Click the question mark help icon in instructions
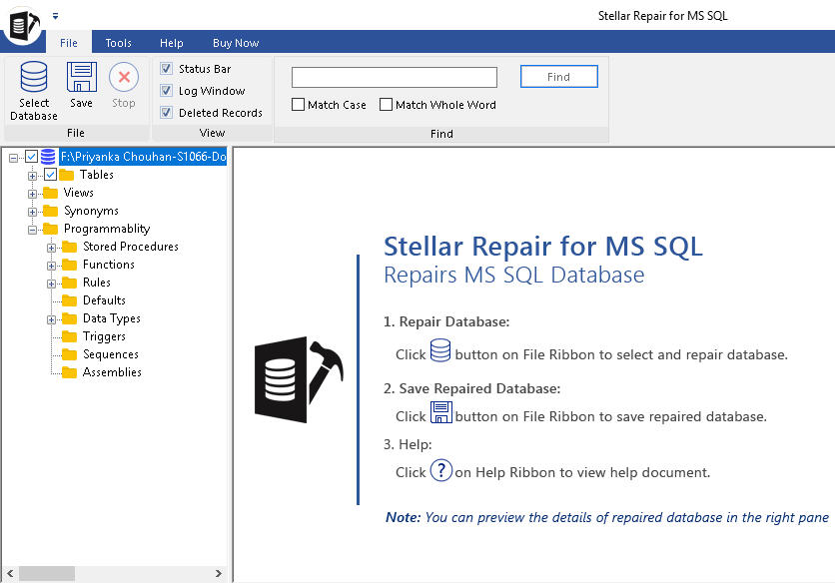This screenshot has height=583, width=835. [x=440, y=470]
